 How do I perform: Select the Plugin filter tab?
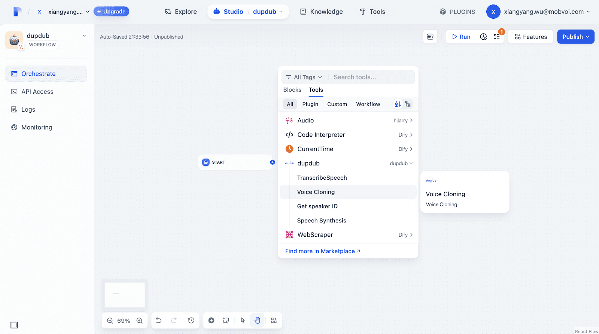(310, 104)
